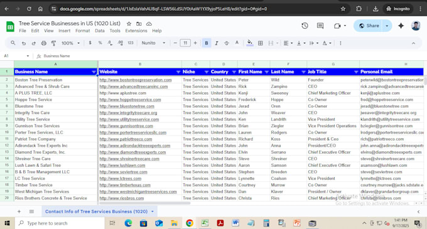The height and width of the screenshot is (229, 427).
Task: Format as currency
Action: pos(90,43)
